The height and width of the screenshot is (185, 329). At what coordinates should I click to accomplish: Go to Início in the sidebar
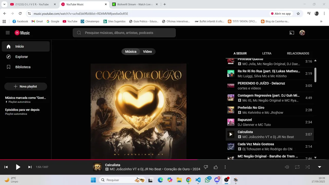click(26, 47)
